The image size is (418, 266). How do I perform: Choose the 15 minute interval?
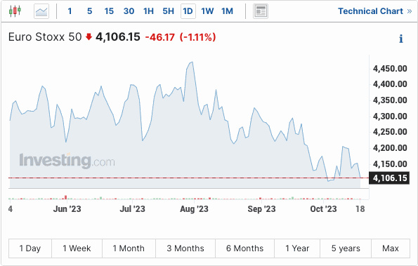coord(109,11)
